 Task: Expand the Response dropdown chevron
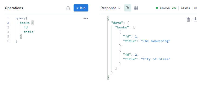pyautogui.click(x=119, y=8)
